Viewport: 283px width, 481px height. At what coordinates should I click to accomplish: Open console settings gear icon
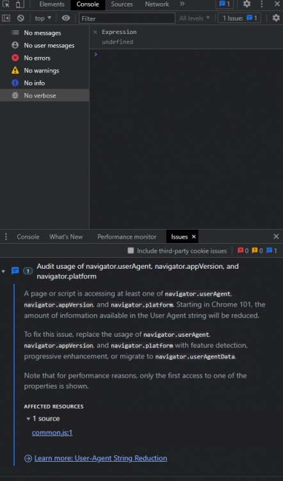click(x=276, y=18)
